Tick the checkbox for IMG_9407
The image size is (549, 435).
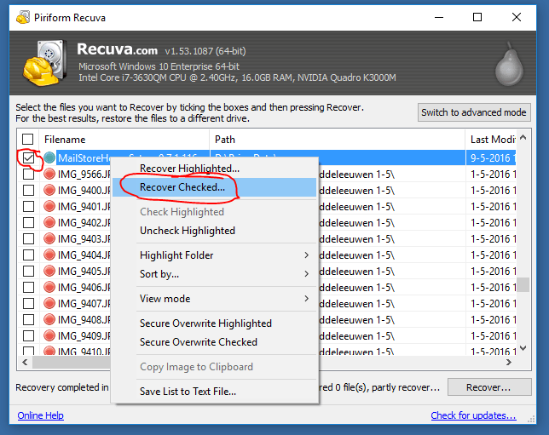[x=28, y=303]
